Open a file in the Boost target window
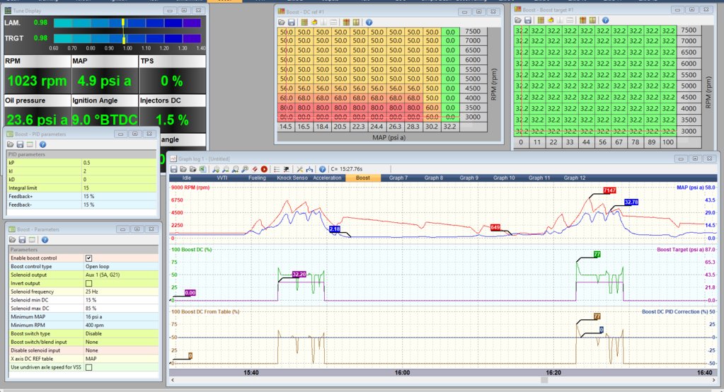 pyautogui.click(x=518, y=21)
